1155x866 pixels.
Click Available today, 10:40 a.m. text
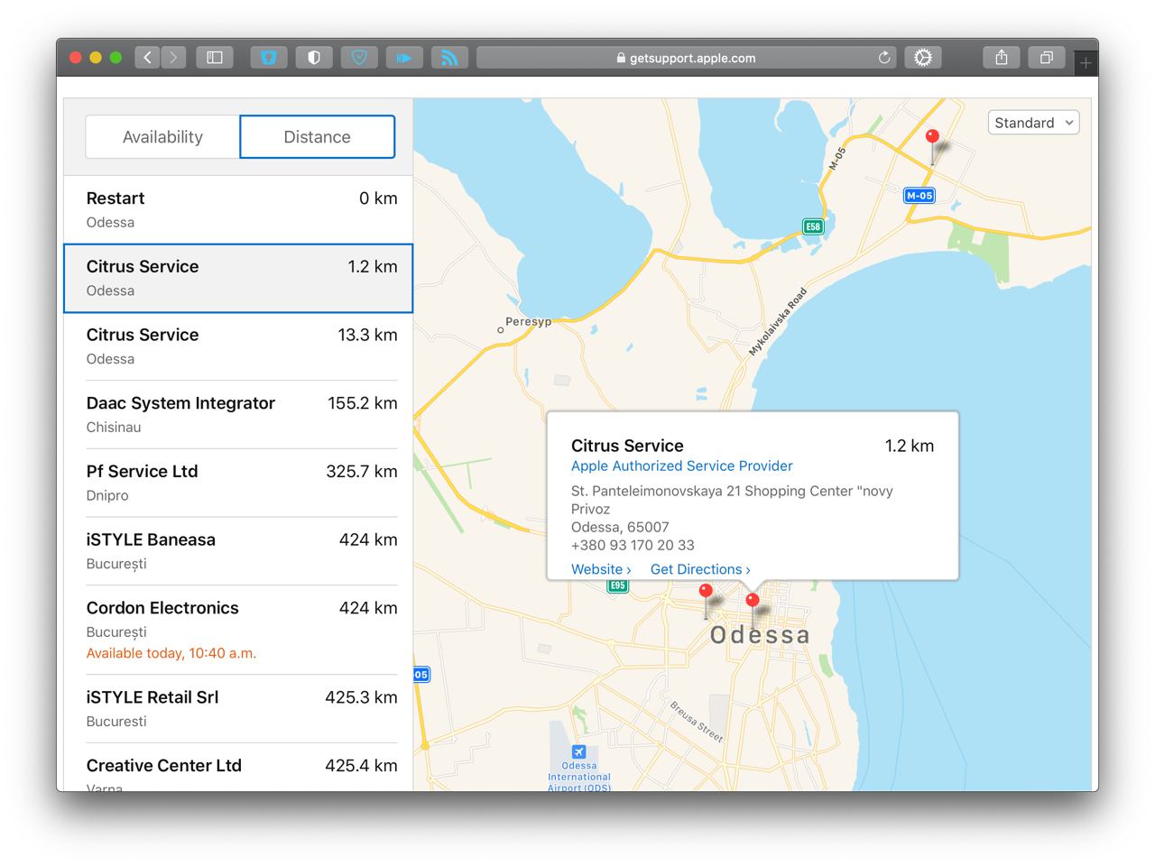click(171, 653)
